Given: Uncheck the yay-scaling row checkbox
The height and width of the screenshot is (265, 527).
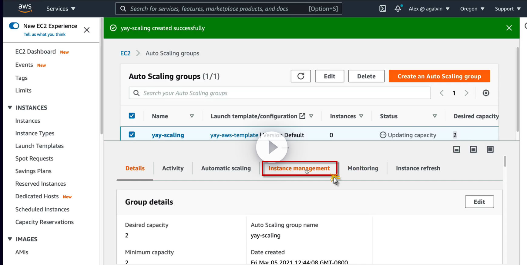Looking at the screenshot, I should tap(132, 134).
